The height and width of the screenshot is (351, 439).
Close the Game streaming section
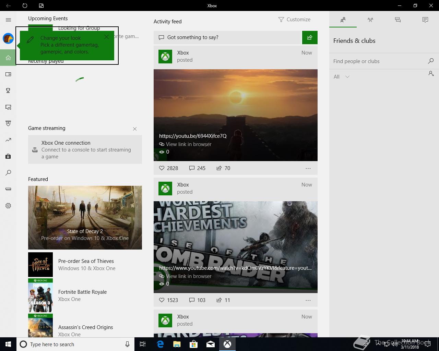135,129
